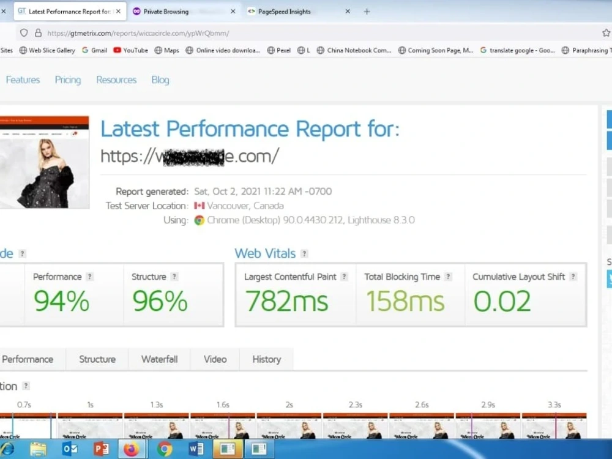Open the YouTube bookmark
Screen dimensions: 612x459
(x=131, y=50)
